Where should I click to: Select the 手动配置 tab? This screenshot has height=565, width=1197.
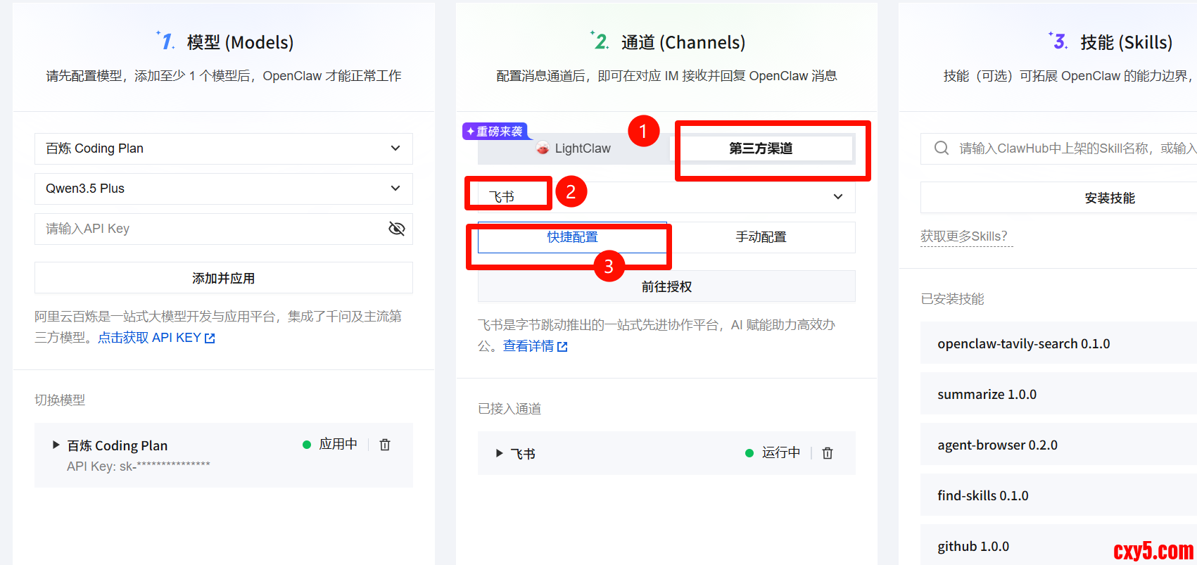(x=761, y=237)
